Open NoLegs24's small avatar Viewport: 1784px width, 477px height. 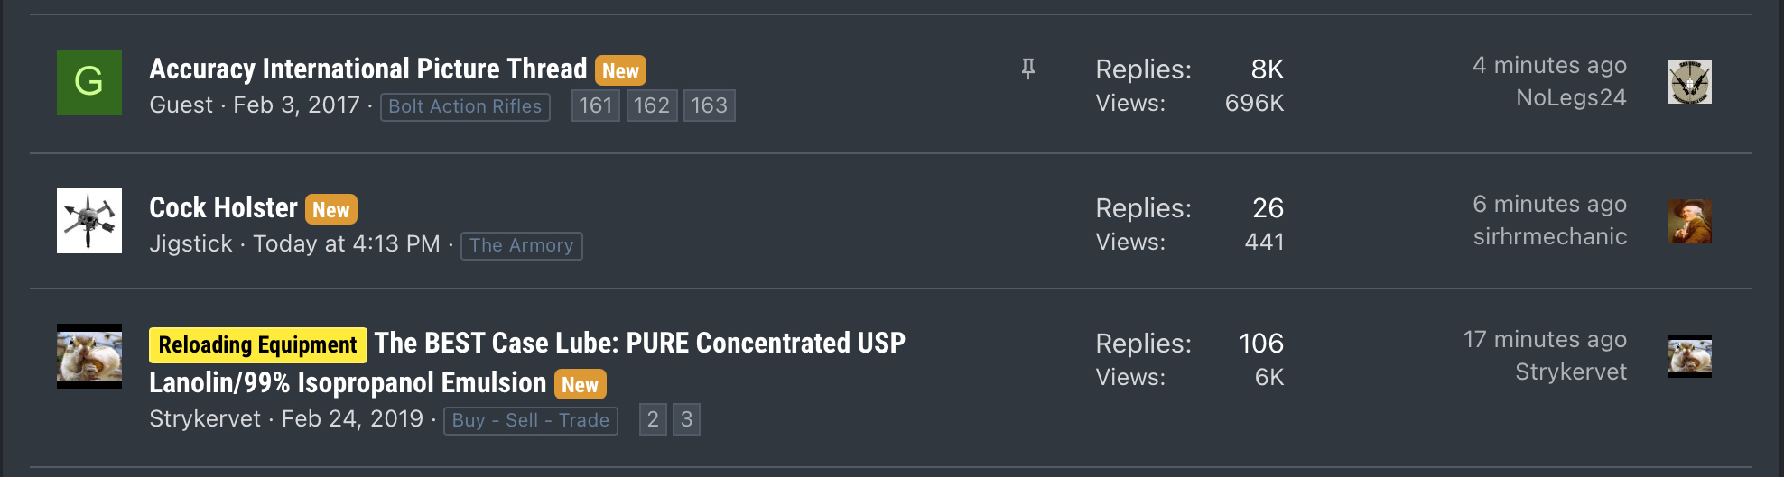click(x=1689, y=82)
